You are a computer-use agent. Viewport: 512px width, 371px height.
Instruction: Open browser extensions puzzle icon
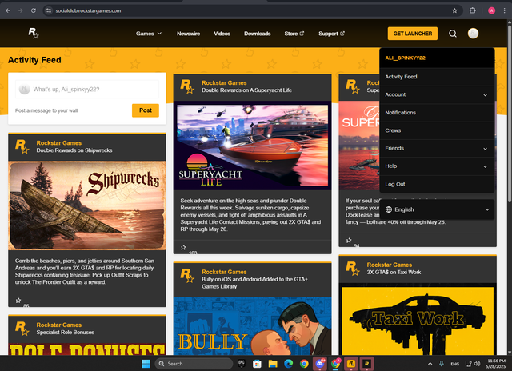tap(473, 10)
